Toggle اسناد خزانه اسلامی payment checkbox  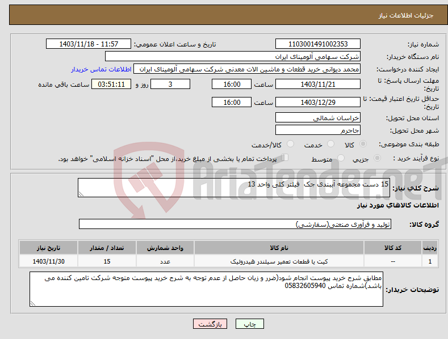point(285,158)
